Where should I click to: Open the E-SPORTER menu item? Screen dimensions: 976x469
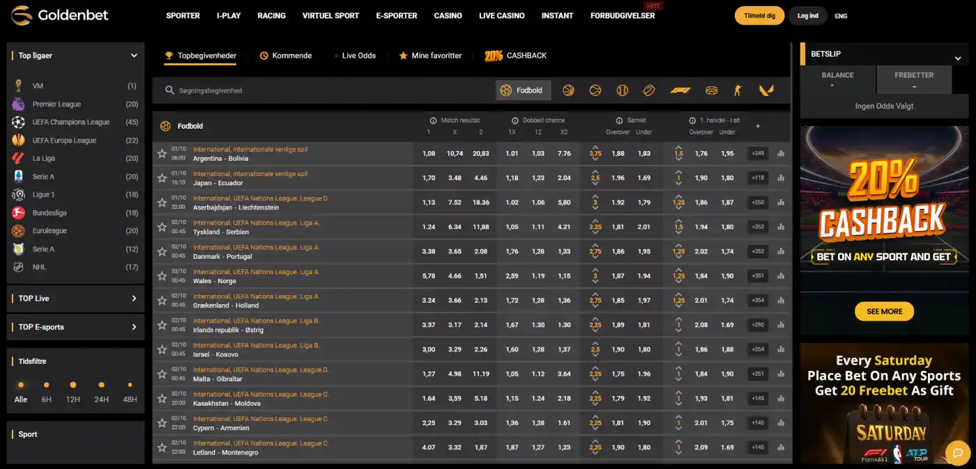click(397, 15)
